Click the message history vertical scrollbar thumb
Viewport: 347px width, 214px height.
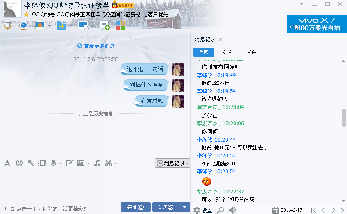(344, 118)
